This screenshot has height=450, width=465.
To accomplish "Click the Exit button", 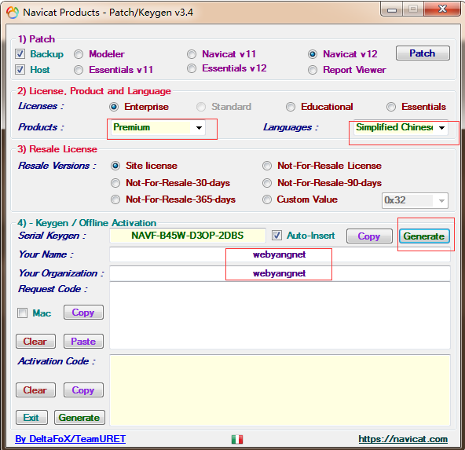I will tap(31, 418).
